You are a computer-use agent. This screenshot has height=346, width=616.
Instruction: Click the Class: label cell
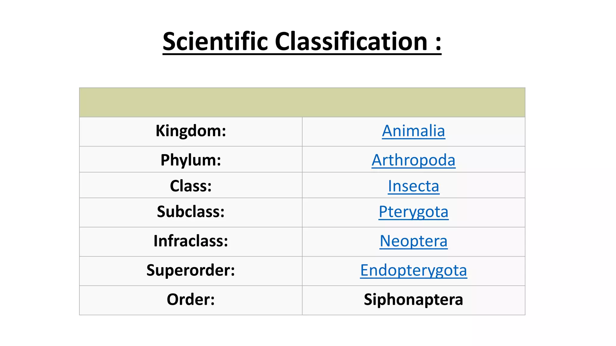click(191, 186)
